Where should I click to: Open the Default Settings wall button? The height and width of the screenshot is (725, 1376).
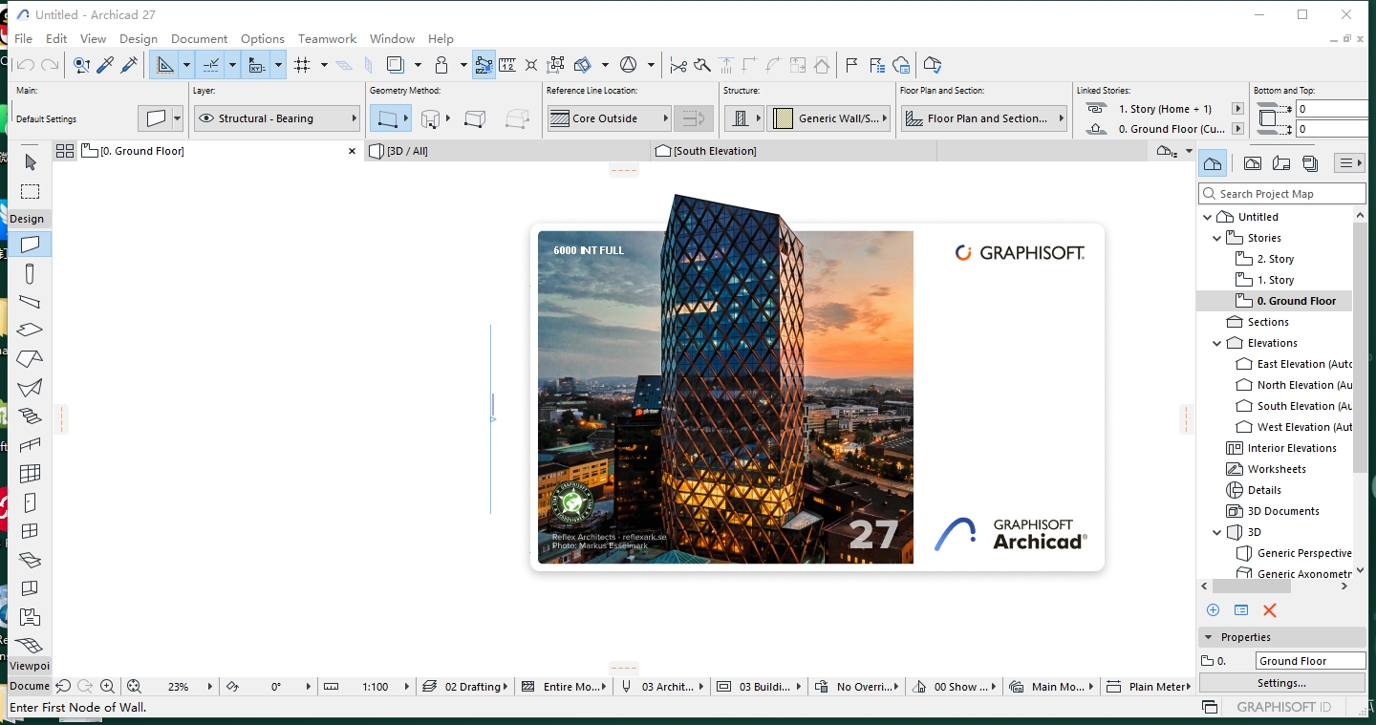point(160,118)
